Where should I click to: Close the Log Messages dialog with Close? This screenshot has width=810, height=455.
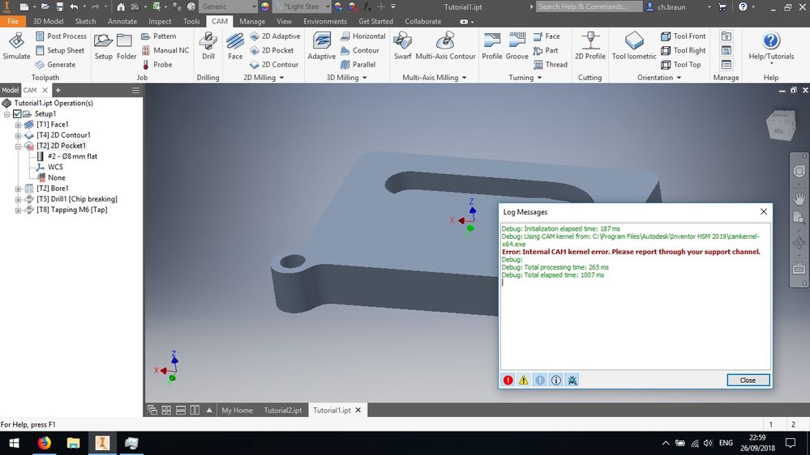[748, 381]
